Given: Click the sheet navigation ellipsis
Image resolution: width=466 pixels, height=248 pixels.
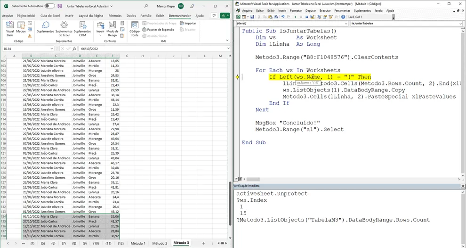Looking at the screenshot, I should coord(23,243).
